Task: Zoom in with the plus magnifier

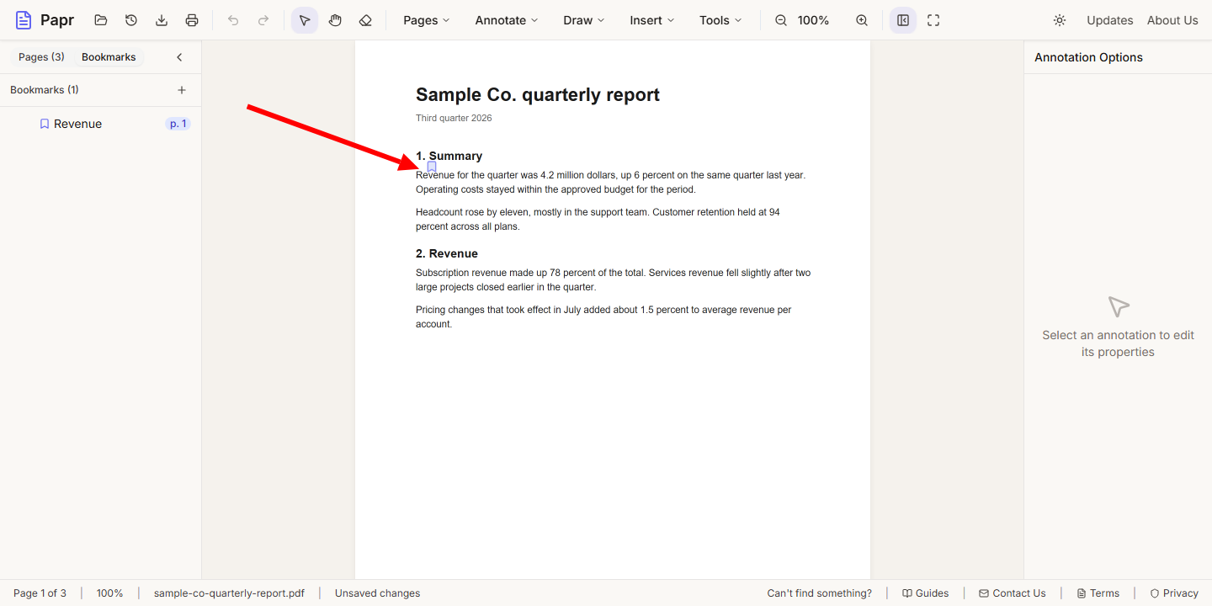Action: point(862,20)
